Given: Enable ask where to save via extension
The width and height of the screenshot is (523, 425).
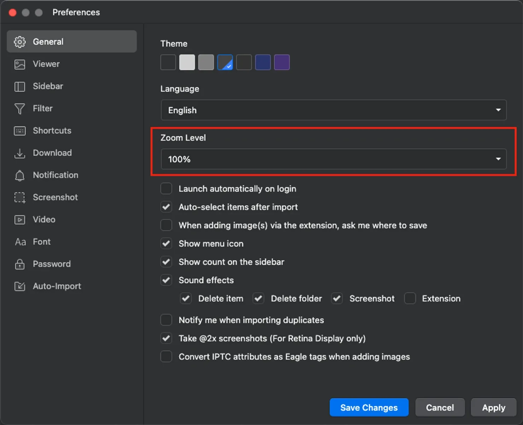Looking at the screenshot, I should [x=166, y=225].
